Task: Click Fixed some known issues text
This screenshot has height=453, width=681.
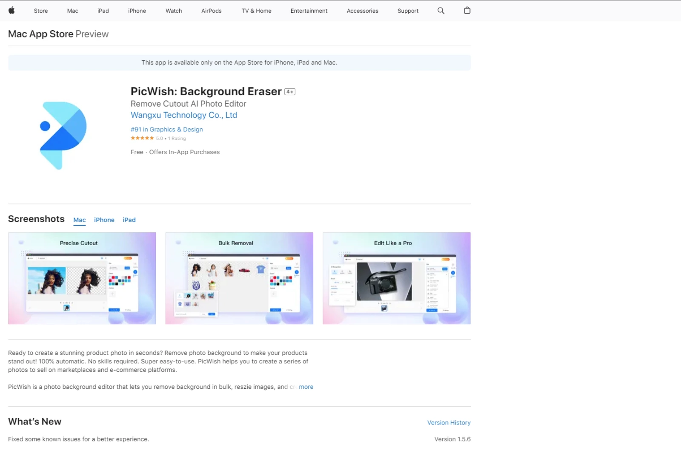Action: click(79, 439)
